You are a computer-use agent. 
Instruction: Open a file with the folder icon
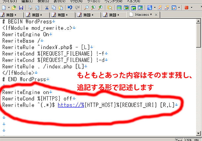coord(14,7)
